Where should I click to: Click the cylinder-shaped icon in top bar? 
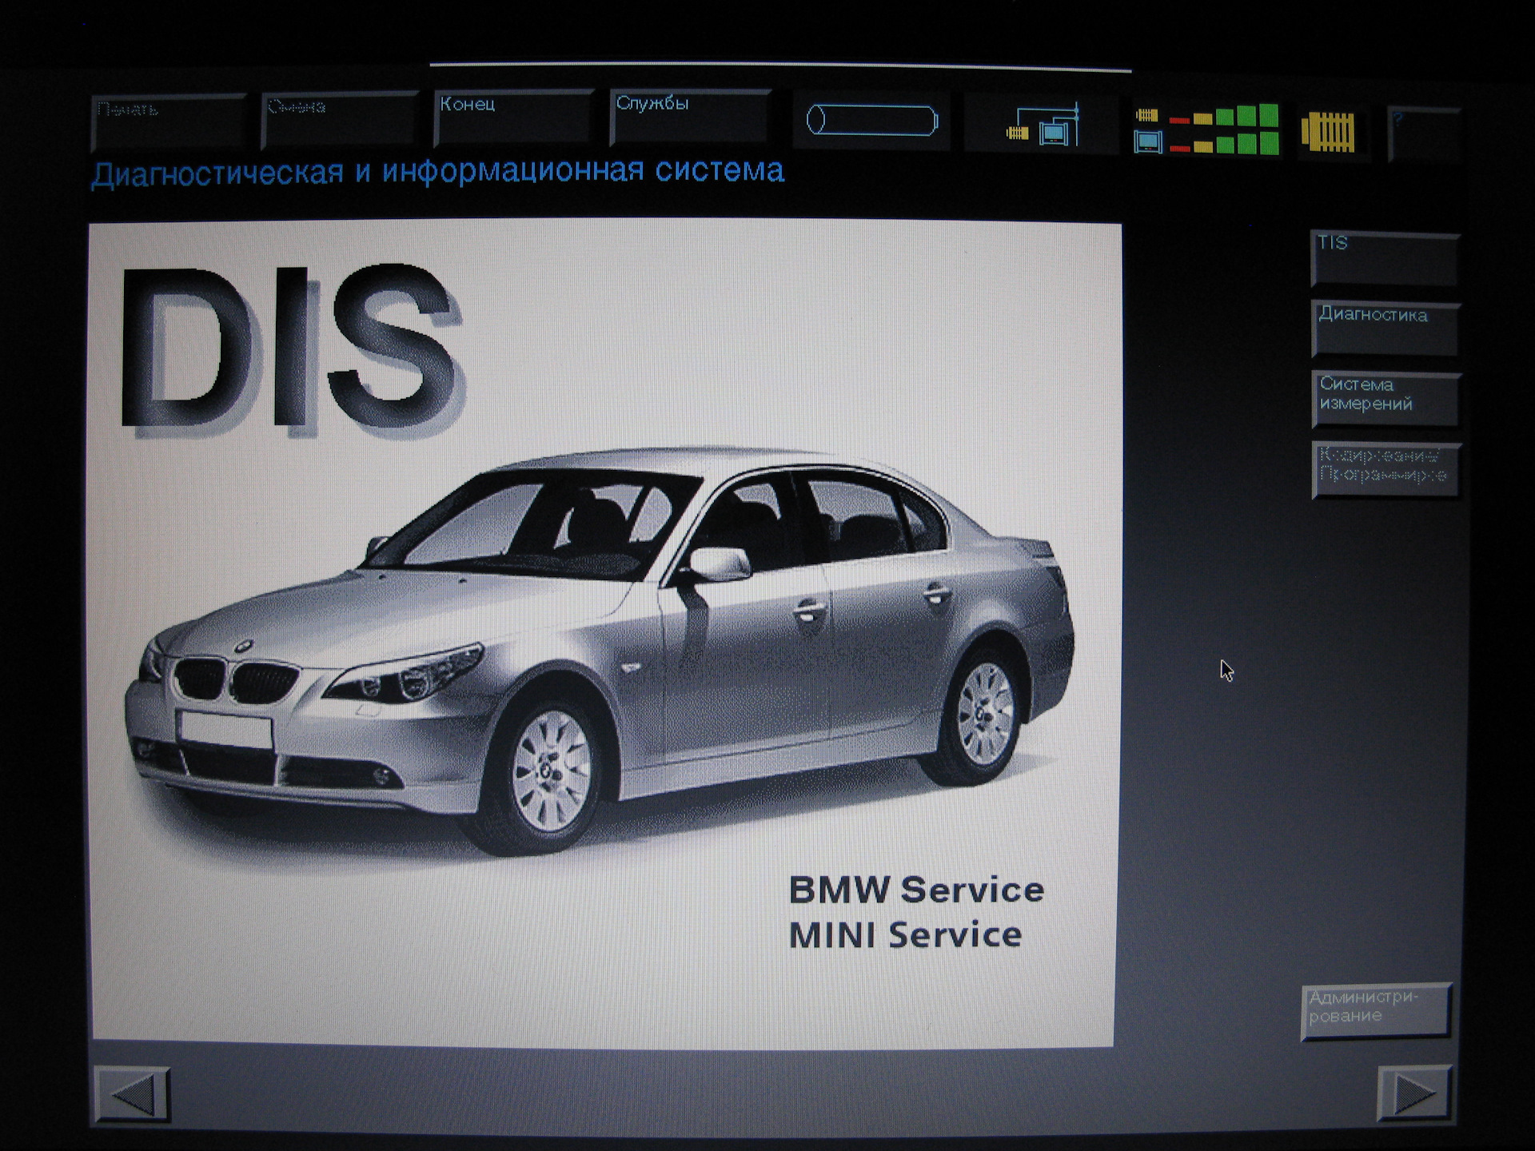[871, 121]
